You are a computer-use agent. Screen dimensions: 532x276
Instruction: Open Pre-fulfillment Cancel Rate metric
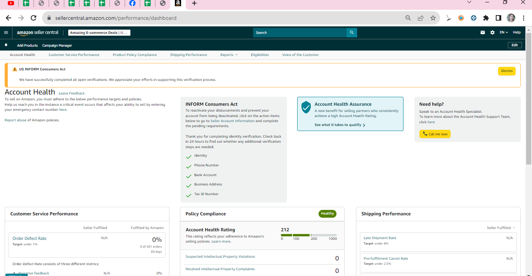coord(386,259)
